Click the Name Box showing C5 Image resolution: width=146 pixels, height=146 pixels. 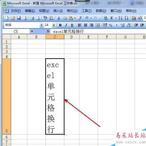(16, 31)
